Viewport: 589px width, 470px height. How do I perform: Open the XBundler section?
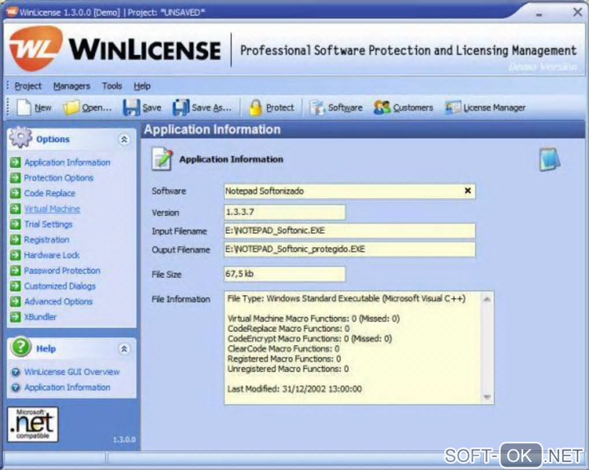pos(40,317)
